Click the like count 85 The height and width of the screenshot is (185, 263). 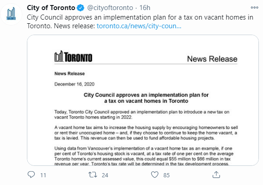pyautogui.click(x=166, y=175)
